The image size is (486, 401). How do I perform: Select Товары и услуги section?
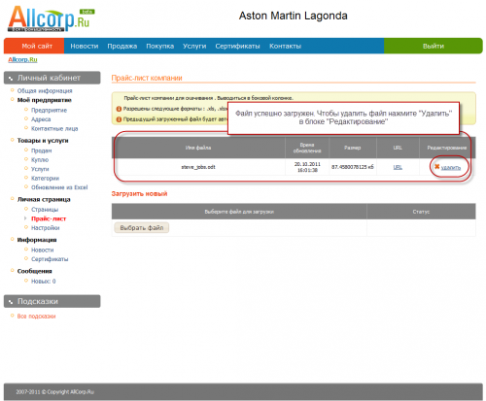(43, 141)
